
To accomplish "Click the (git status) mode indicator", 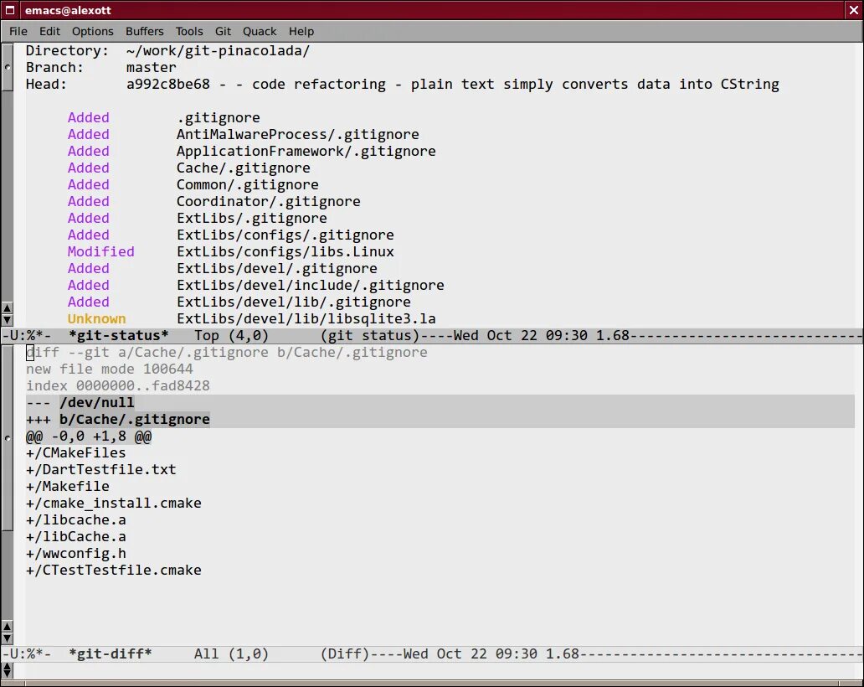I will pyautogui.click(x=370, y=335).
